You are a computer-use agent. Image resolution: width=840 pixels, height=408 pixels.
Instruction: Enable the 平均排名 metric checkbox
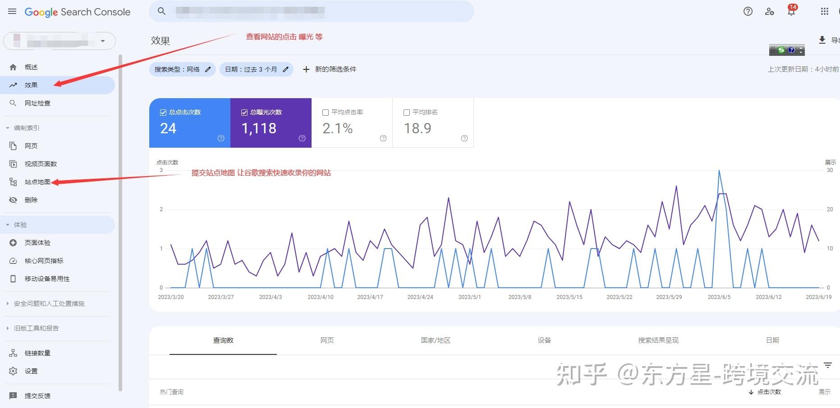[406, 112]
